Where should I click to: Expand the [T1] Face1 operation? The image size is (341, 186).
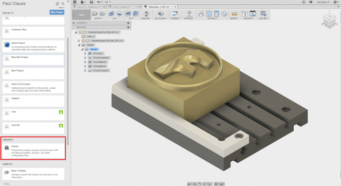tap(85, 53)
